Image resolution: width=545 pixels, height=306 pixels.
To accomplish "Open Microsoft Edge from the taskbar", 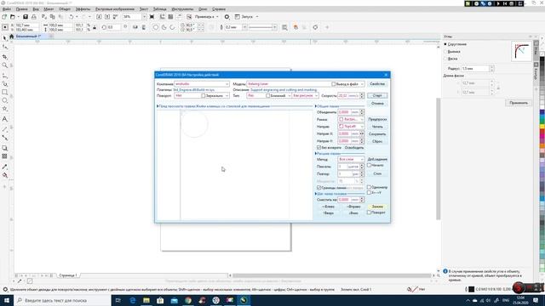I will 133,300.
